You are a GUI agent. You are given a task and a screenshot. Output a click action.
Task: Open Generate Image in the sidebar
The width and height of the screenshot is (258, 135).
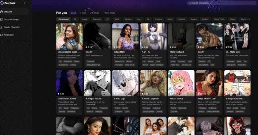coord(14,19)
